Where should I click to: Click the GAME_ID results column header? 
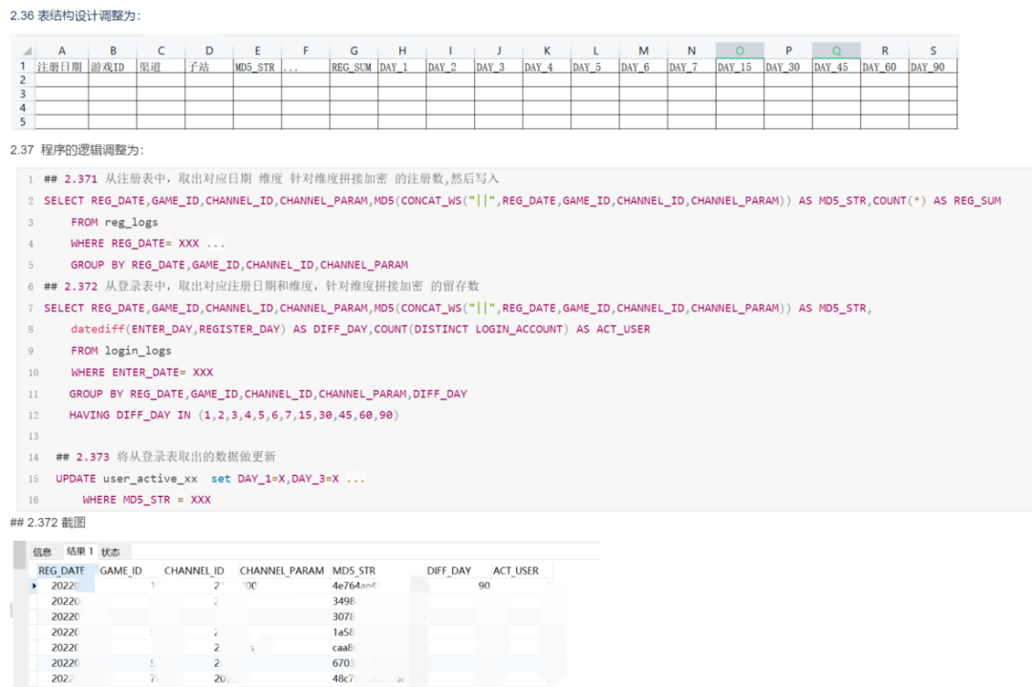click(121, 570)
